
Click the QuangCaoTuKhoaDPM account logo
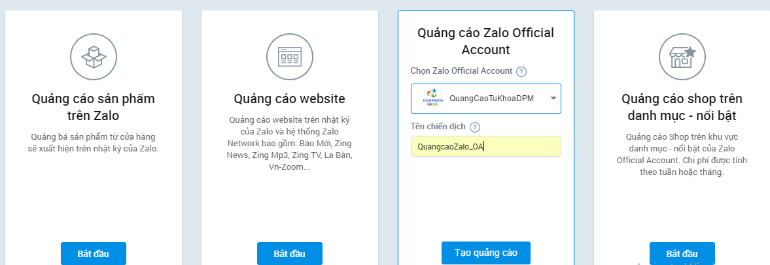pos(432,98)
